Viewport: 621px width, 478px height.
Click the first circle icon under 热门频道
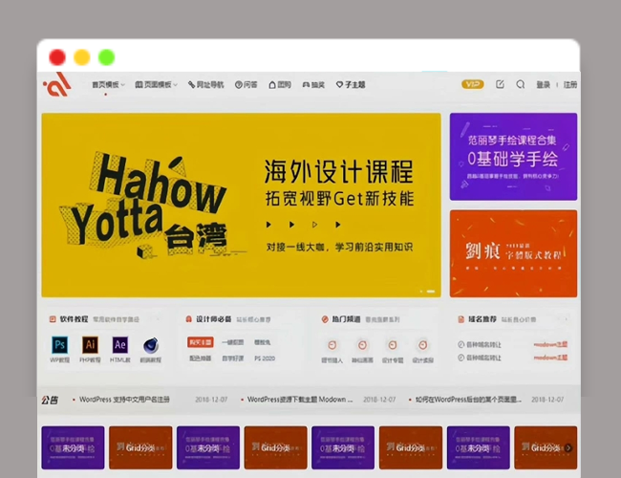(x=332, y=345)
